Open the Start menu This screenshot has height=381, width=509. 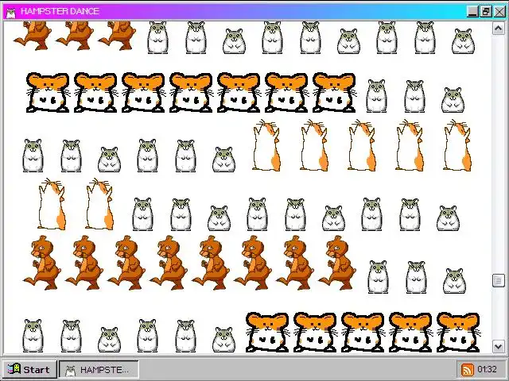click(x=29, y=369)
